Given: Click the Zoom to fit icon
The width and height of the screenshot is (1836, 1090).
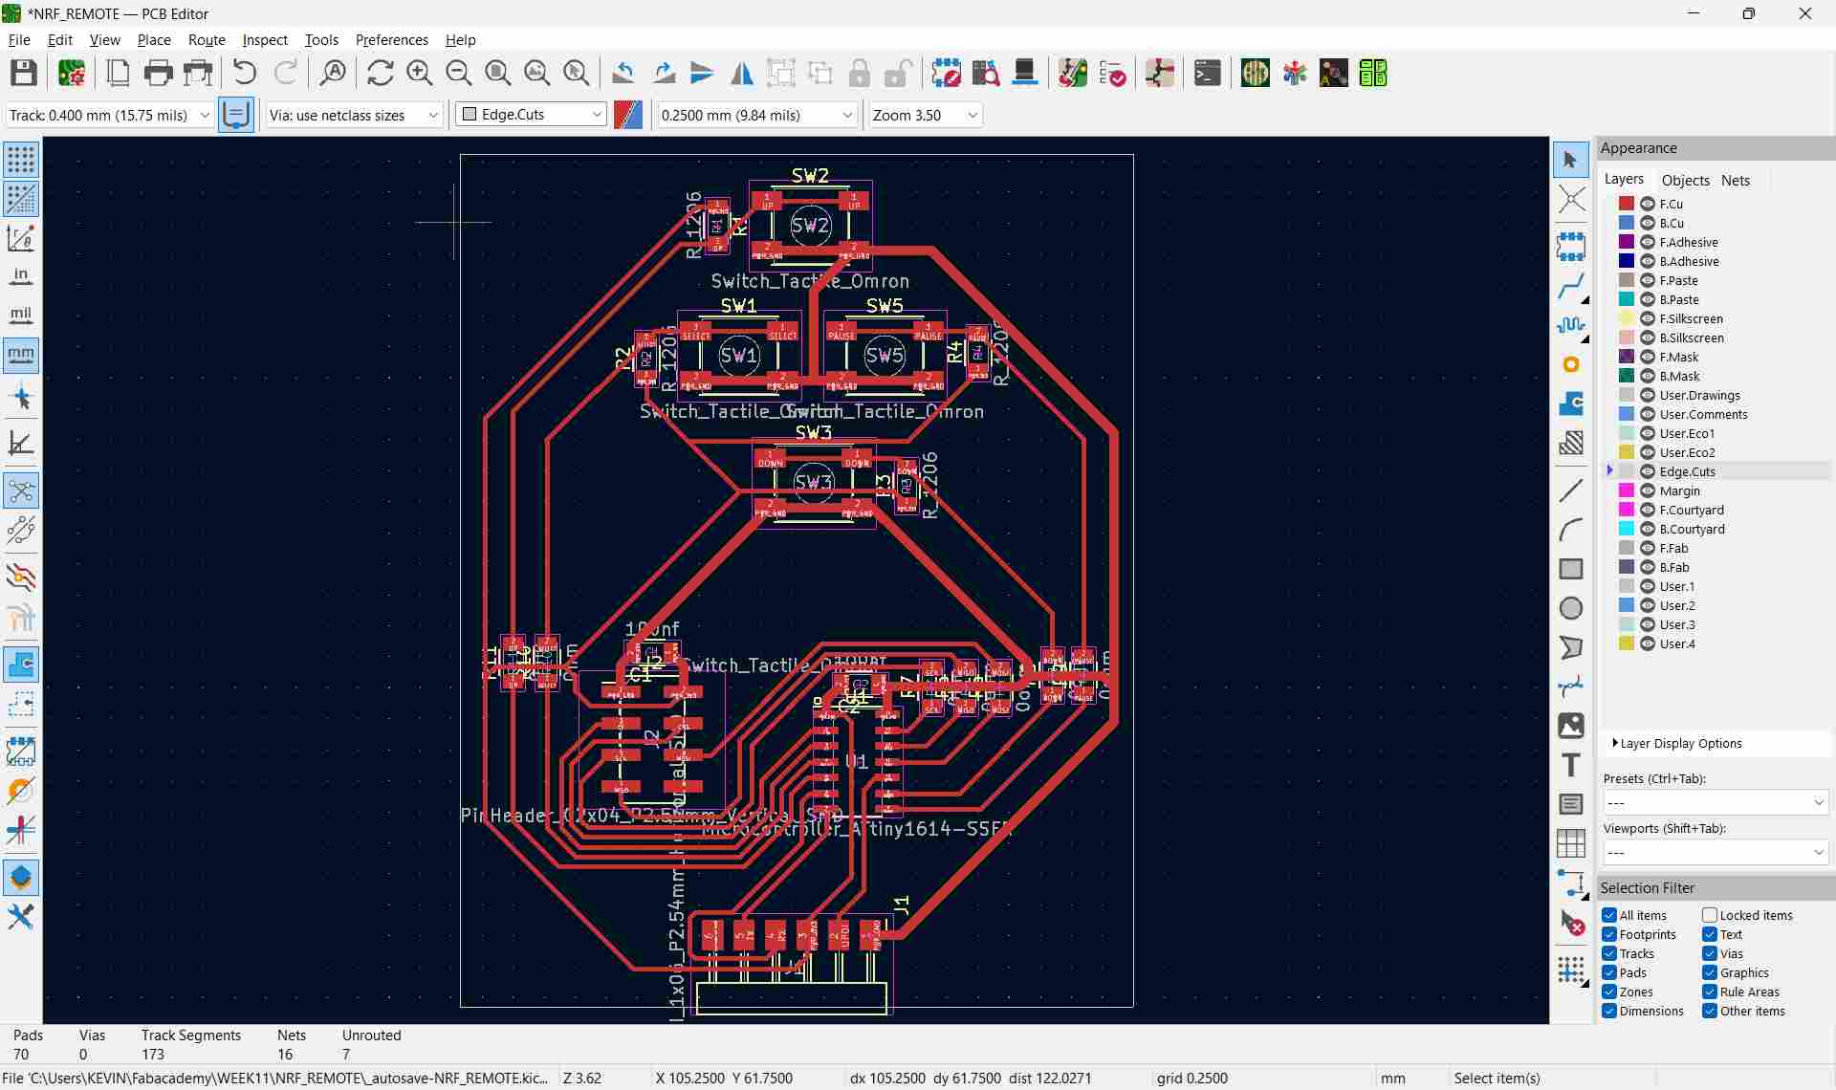Looking at the screenshot, I should pyautogui.click(x=497, y=74).
